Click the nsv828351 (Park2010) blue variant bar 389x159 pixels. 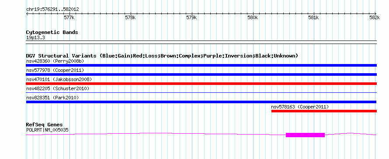(x=201, y=102)
